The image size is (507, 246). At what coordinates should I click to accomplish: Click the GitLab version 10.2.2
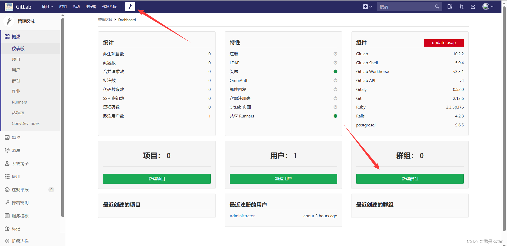tap(458, 54)
